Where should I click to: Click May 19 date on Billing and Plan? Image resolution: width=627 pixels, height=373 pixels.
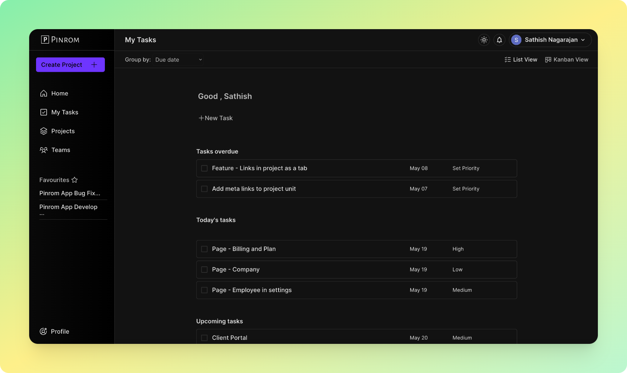pos(418,249)
